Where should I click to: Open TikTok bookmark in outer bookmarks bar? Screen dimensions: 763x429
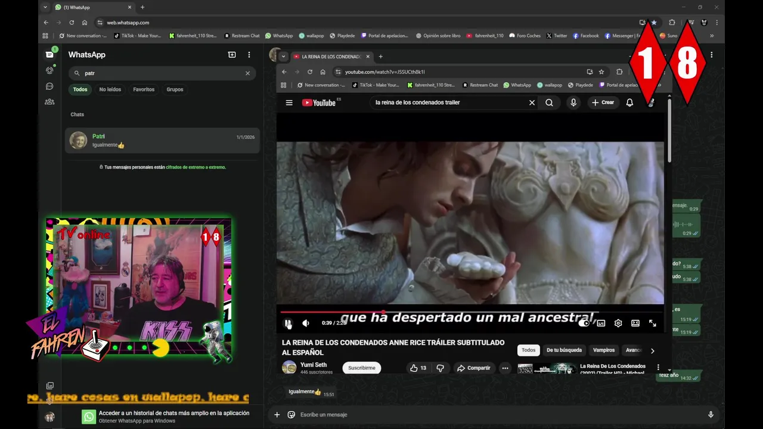[x=138, y=36]
